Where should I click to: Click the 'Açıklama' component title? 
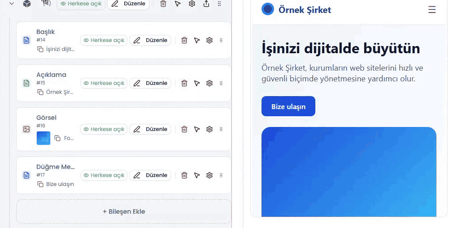click(x=51, y=75)
